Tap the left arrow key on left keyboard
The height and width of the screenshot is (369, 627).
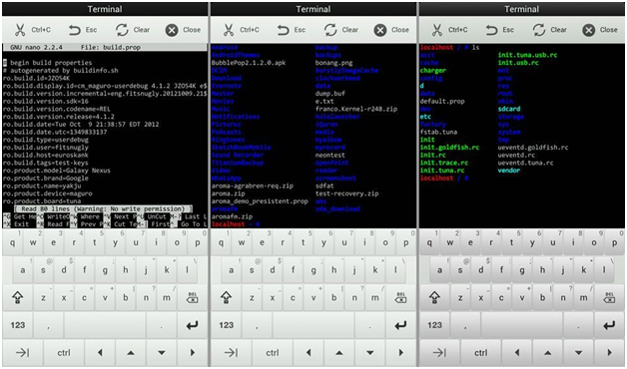[x=100, y=353]
